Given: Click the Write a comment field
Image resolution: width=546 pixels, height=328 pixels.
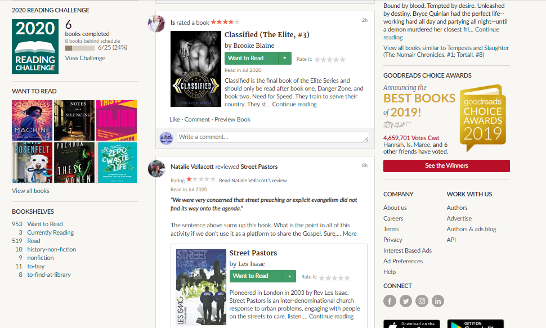Looking at the screenshot, I should coord(272,137).
